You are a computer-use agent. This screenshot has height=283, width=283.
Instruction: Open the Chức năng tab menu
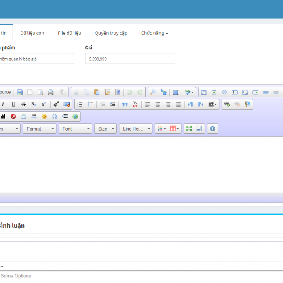(x=154, y=33)
